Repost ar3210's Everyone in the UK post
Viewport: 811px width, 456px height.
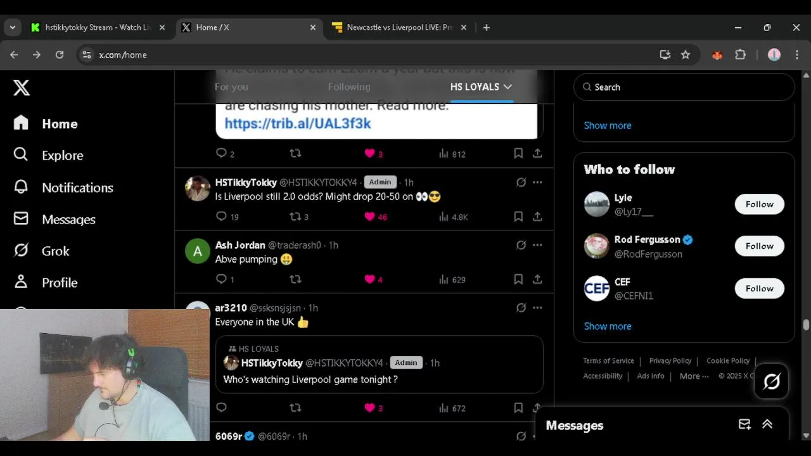(x=295, y=408)
